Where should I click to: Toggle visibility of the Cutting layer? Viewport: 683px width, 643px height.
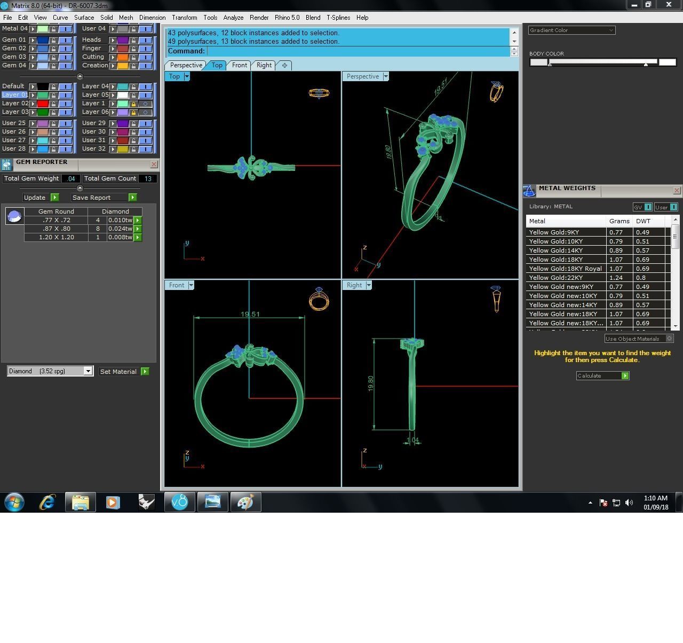pyautogui.click(x=145, y=57)
